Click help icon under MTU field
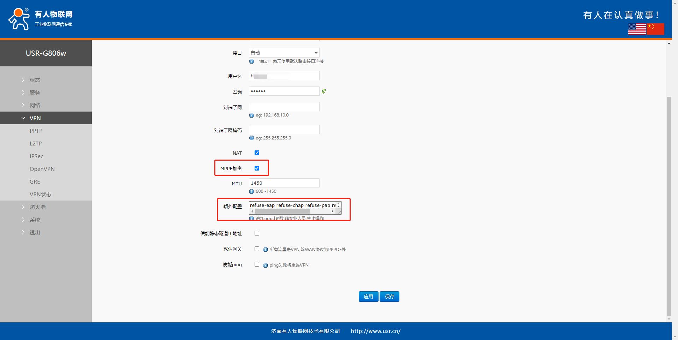The image size is (678, 340). (x=251, y=191)
